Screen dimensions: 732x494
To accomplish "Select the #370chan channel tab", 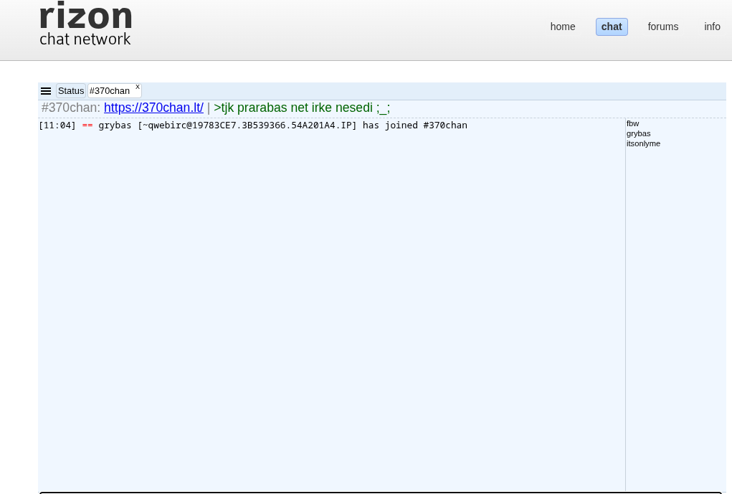I will 110,91.
